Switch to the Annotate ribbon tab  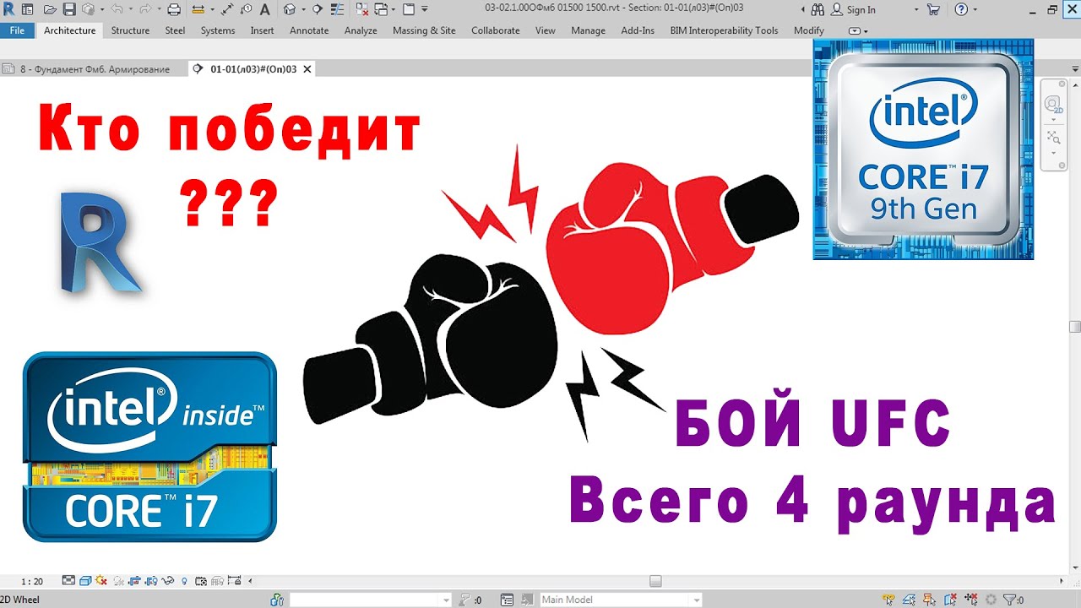pos(309,30)
